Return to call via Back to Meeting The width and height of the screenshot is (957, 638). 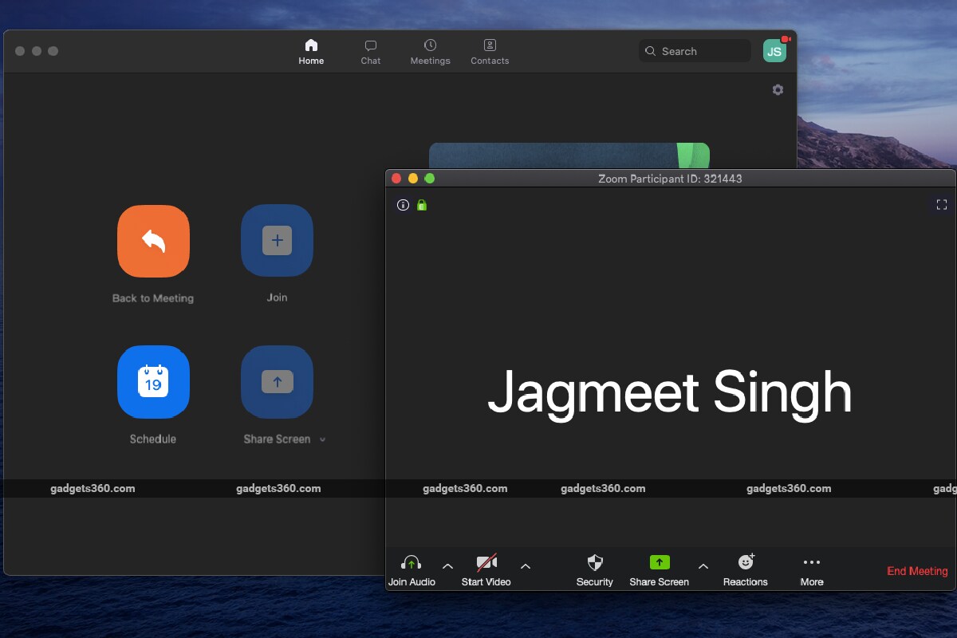(153, 242)
